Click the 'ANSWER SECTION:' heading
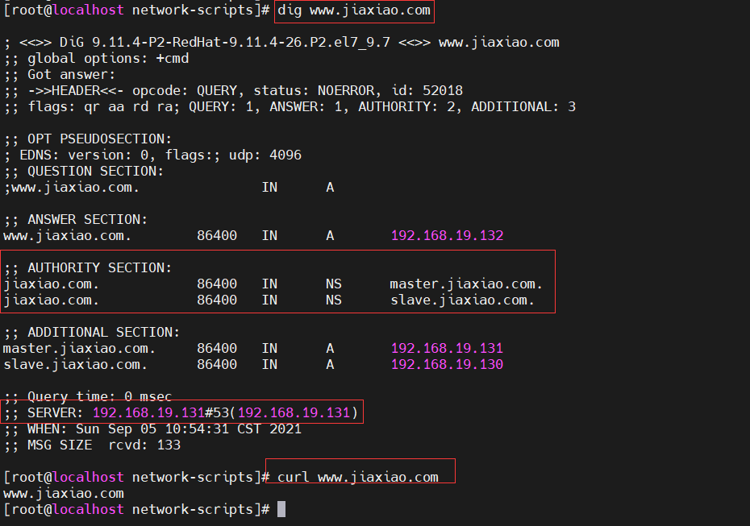The height and width of the screenshot is (526, 750). (87, 220)
